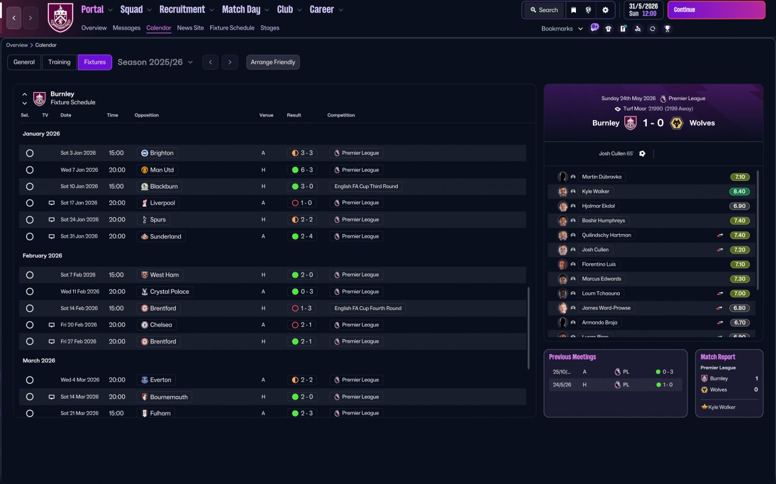Open the Fixture Schedule sub-menu item

[232, 28]
